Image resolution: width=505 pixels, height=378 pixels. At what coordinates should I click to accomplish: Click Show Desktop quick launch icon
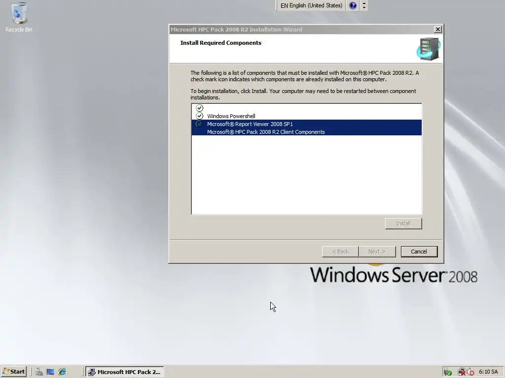(x=50, y=372)
